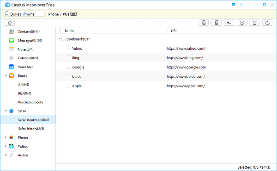Open the hamburger menu icon
Viewport: 277px width, 171px height.
[241, 5]
